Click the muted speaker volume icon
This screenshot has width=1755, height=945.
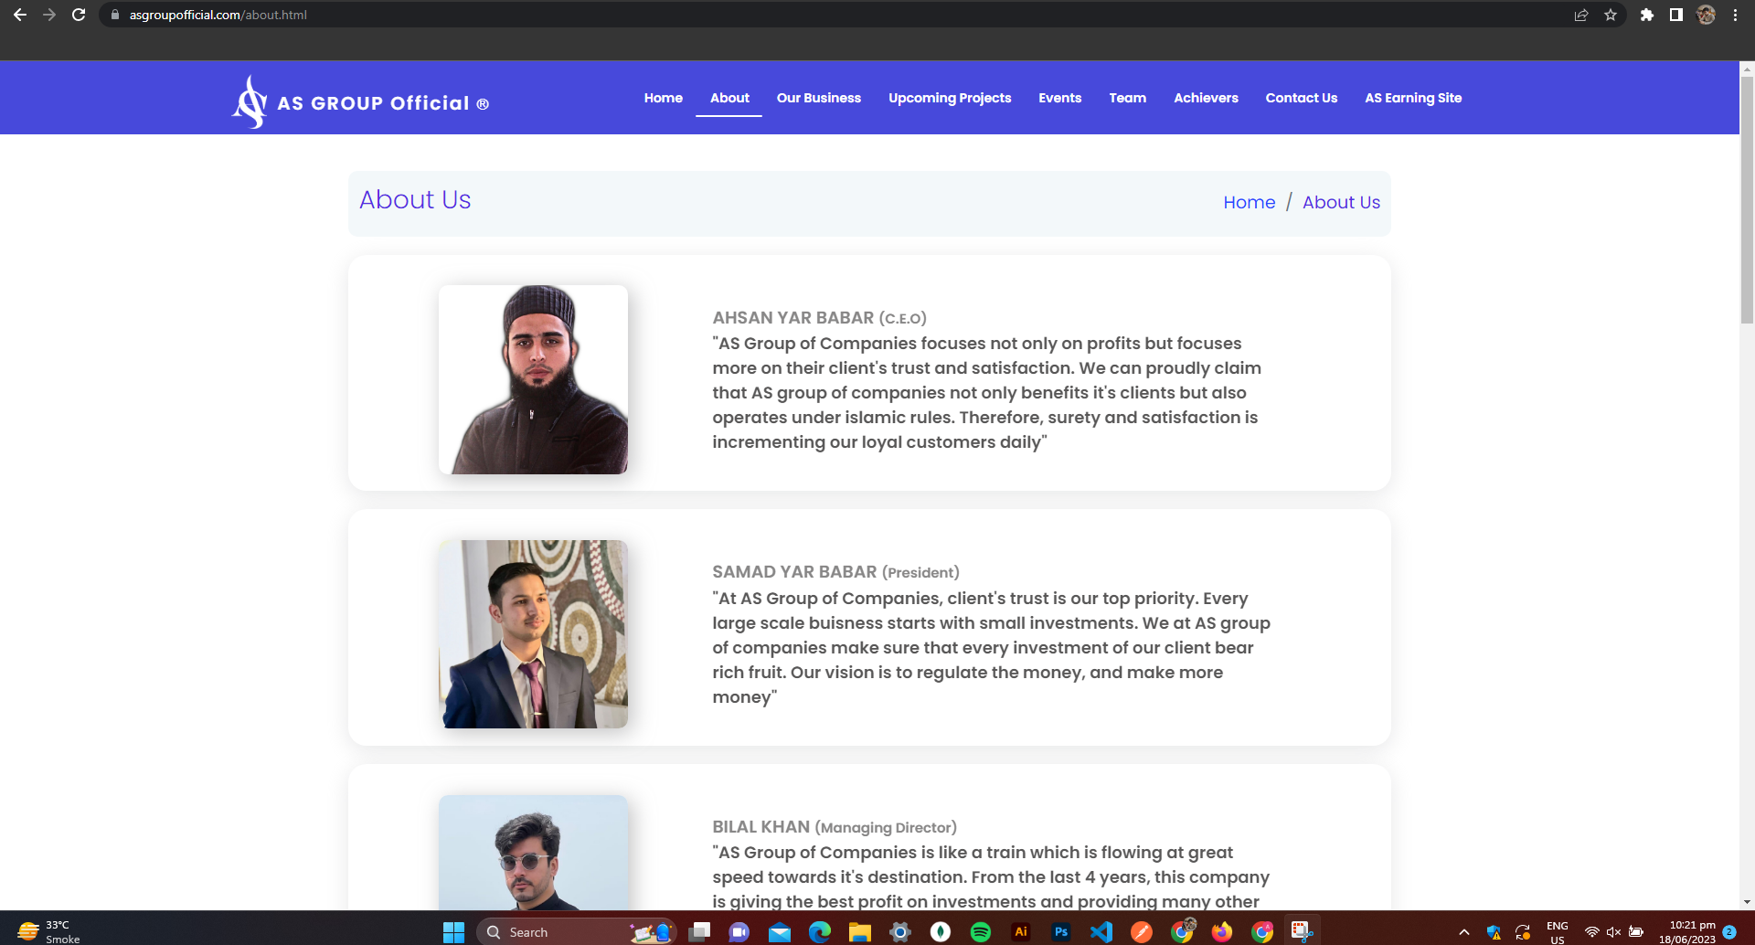click(x=1613, y=932)
